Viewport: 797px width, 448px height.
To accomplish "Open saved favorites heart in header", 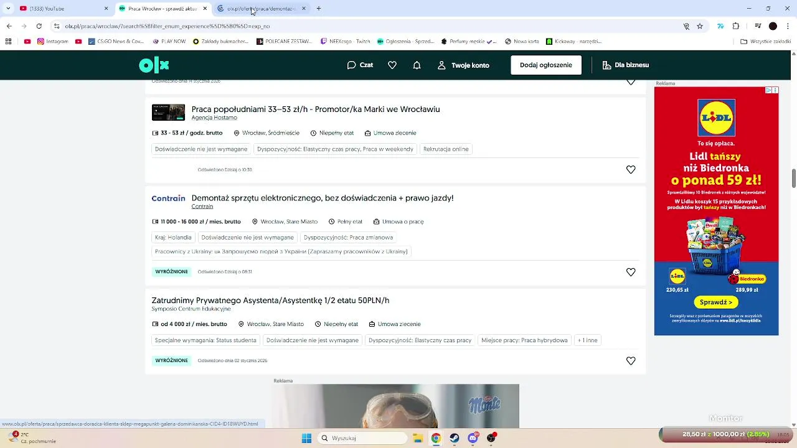I will pyautogui.click(x=392, y=65).
